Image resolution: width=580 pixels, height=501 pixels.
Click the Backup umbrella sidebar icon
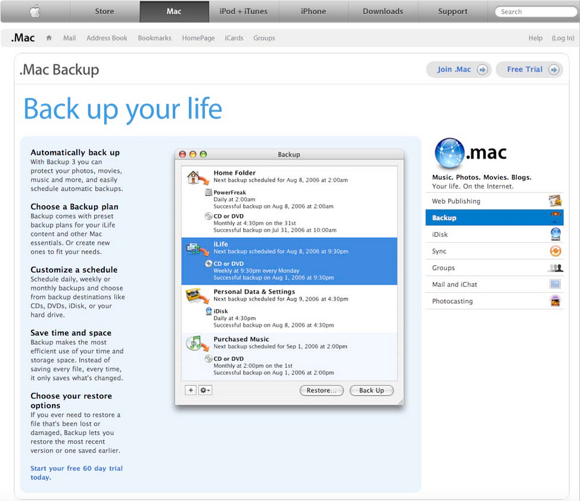point(555,217)
